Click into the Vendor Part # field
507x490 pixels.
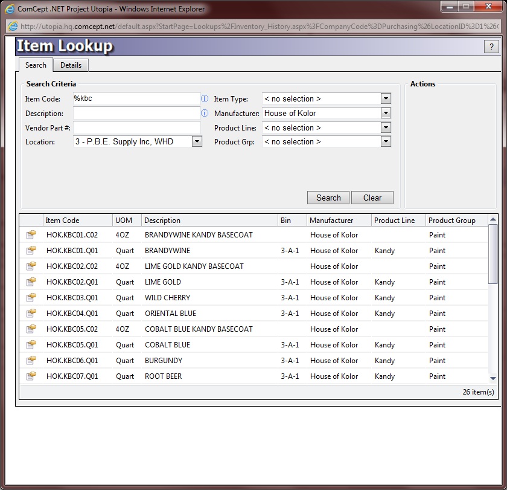pyautogui.click(x=137, y=127)
